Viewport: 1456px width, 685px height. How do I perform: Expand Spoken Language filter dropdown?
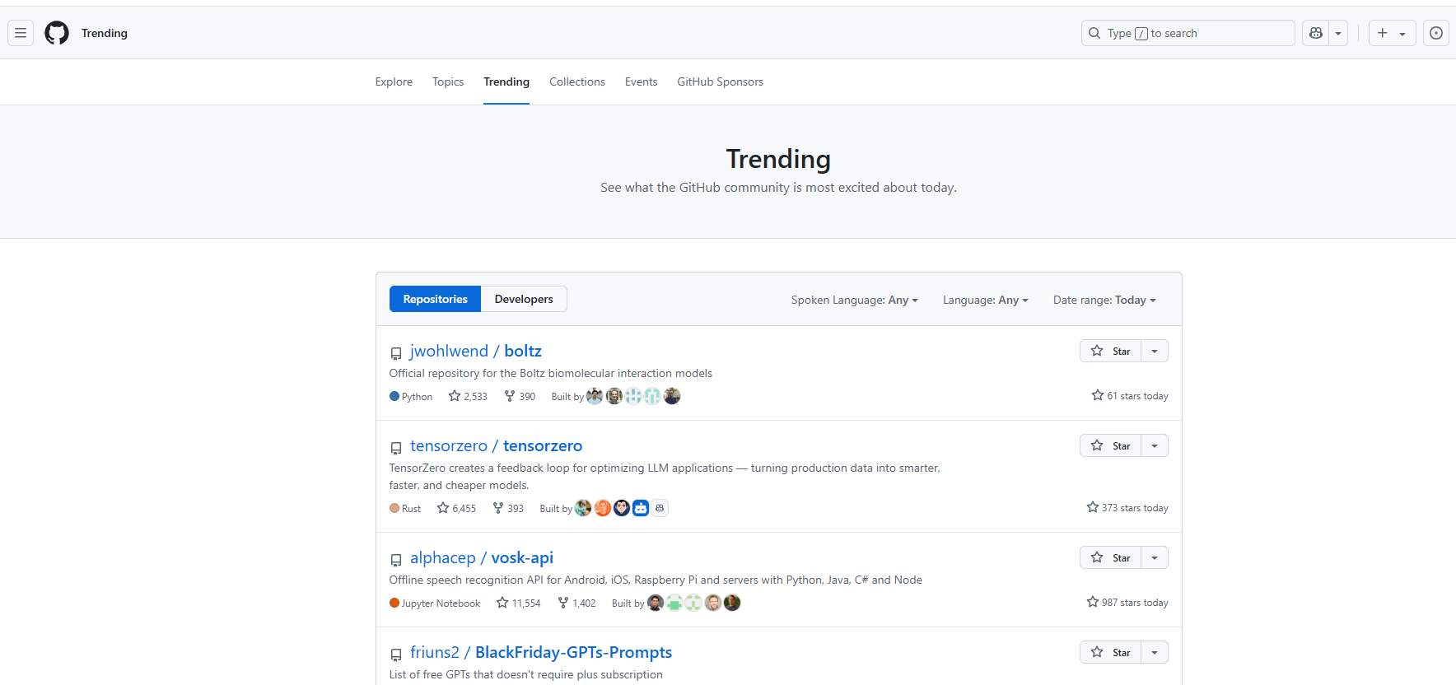(x=854, y=300)
